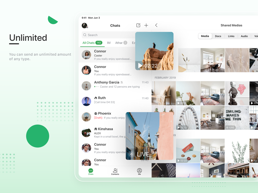Image resolution: width=258 pixels, height=193 pixels.
Task: Open the bird on pampas grass photo
Action: (237, 60)
